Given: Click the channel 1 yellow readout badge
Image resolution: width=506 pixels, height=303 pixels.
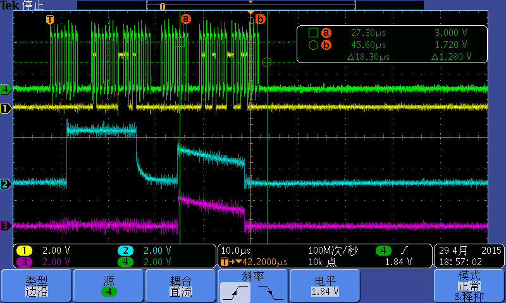Looking at the screenshot, I should click(24, 250).
